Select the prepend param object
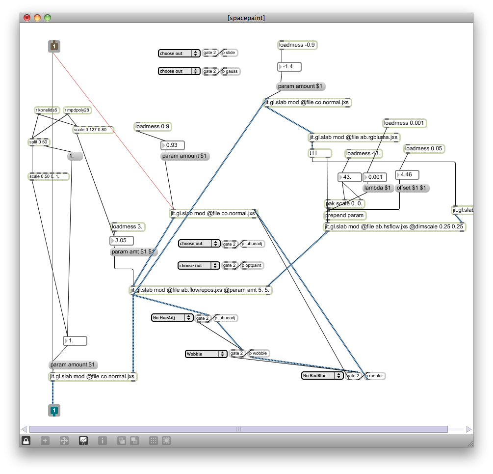The height and width of the screenshot is (474, 493). point(345,216)
